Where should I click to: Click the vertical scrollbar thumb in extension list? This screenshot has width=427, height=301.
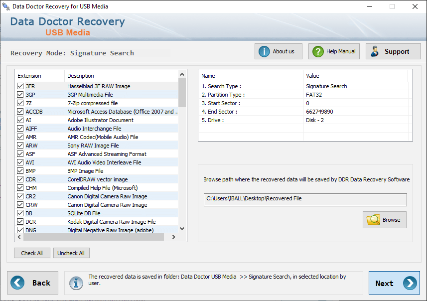182,93
